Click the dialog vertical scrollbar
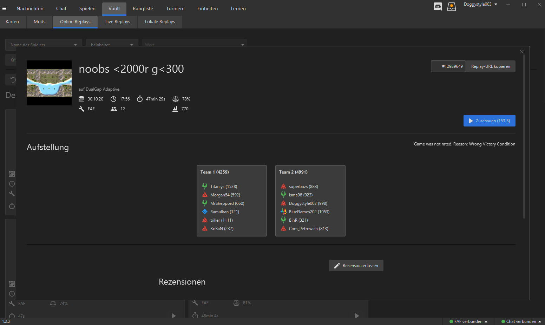The width and height of the screenshot is (545, 325). pos(524,136)
